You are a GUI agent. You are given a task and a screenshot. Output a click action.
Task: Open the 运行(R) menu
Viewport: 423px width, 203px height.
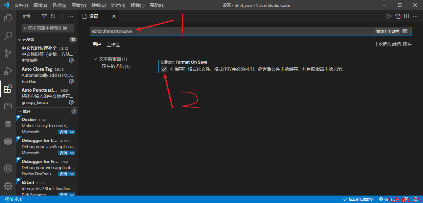(118, 5)
